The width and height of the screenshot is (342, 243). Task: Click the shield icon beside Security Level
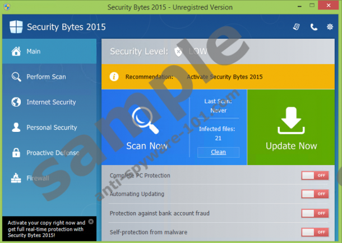click(x=178, y=52)
